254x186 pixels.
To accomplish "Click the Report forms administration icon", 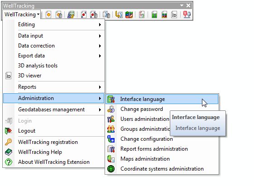I will pos(111,149).
